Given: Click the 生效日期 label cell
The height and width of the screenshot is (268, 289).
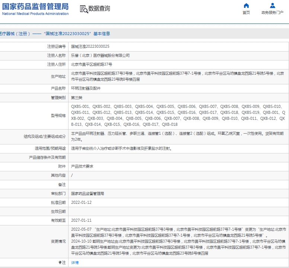Looking at the screenshot, I should coord(34,211).
